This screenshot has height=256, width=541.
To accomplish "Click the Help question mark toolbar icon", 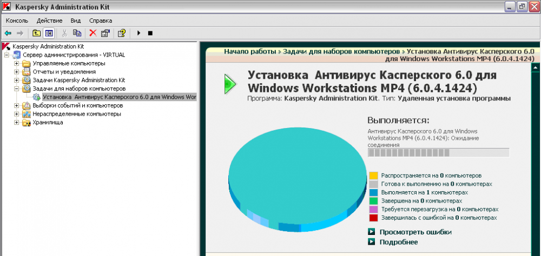I will coord(121,33).
